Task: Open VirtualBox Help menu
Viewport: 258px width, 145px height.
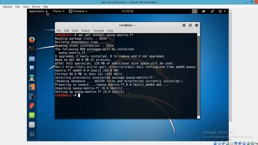Action: pos(46,7)
